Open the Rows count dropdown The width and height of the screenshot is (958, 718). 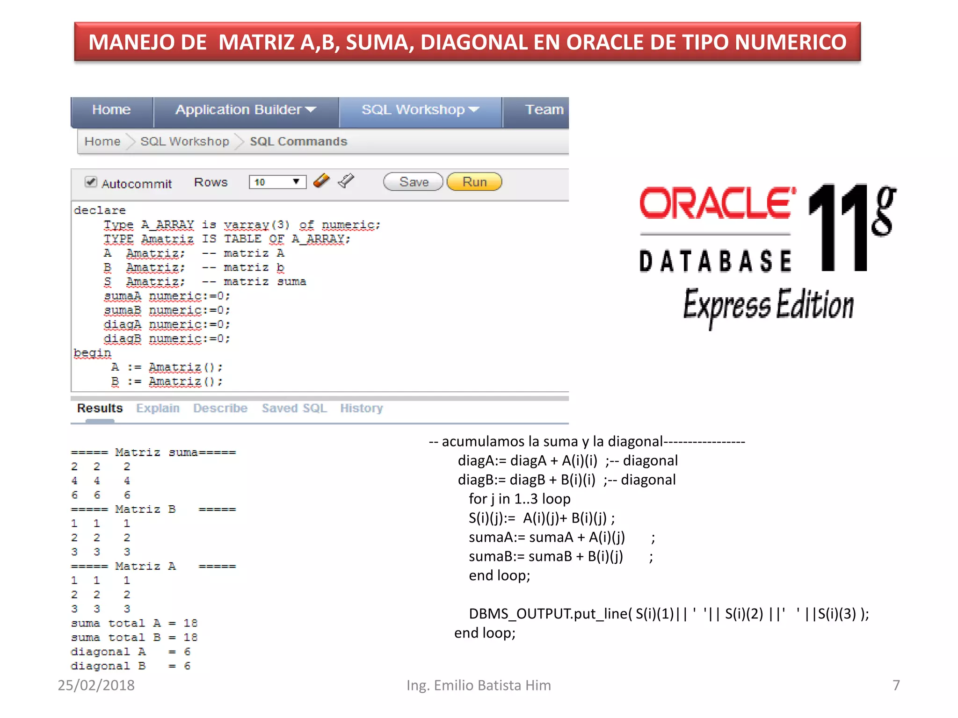pyautogui.click(x=277, y=182)
